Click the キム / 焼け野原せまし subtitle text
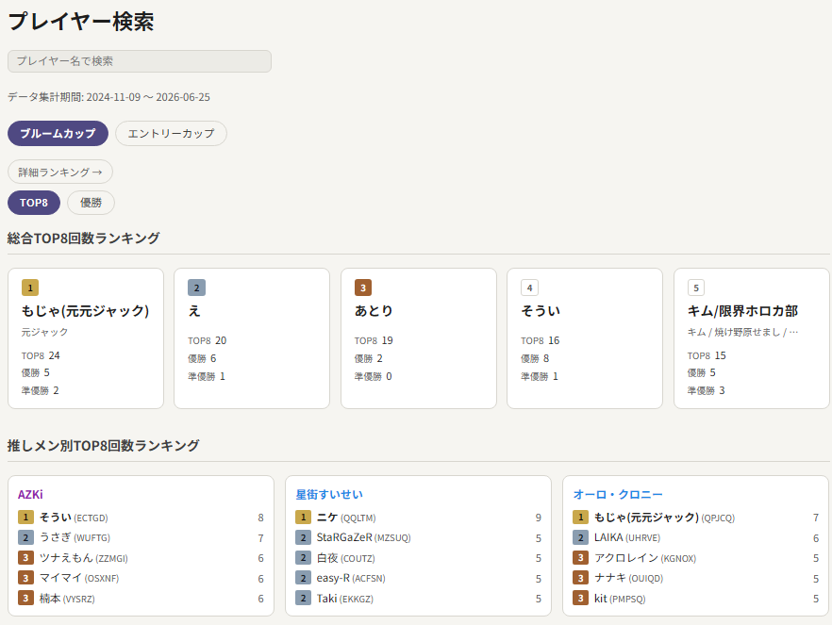The height and width of the screenshot is (625, 832). coord(742,333)
